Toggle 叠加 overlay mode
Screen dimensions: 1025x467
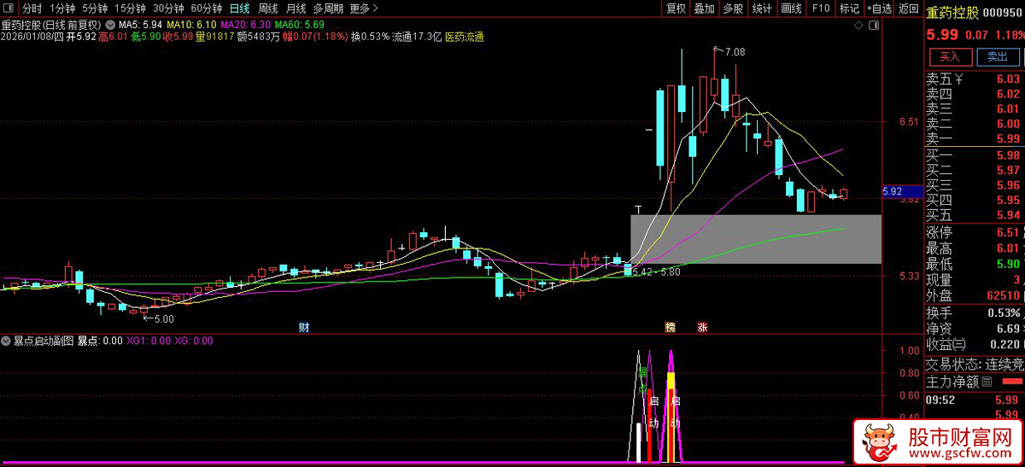pos(704,9)
